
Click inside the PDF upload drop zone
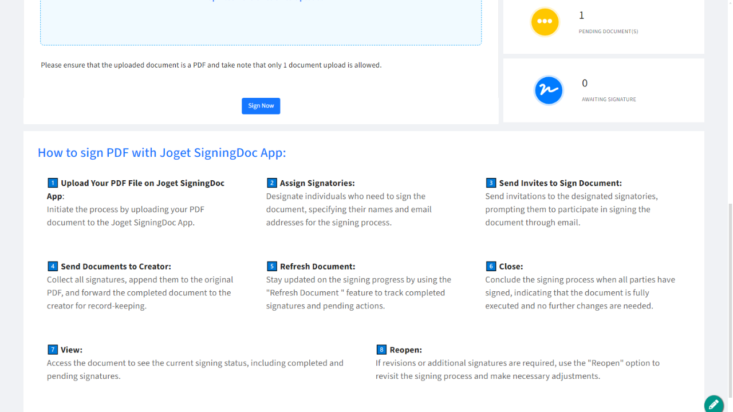pyautogui.click(x=261, y=23)
